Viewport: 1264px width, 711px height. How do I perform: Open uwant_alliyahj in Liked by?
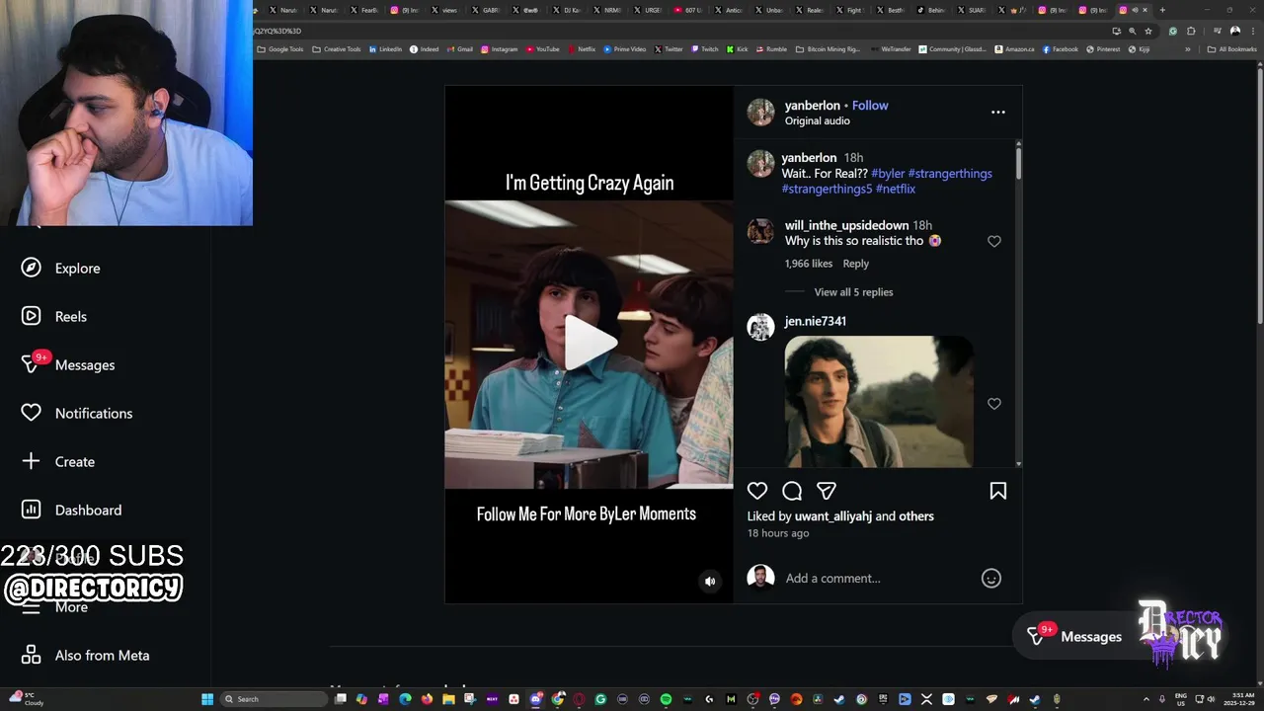click(x=833, y=516)
